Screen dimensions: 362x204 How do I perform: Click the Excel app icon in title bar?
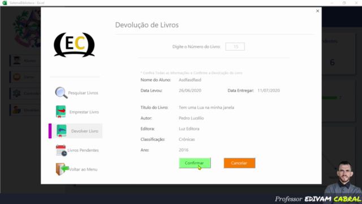click(x=5, y=3)
